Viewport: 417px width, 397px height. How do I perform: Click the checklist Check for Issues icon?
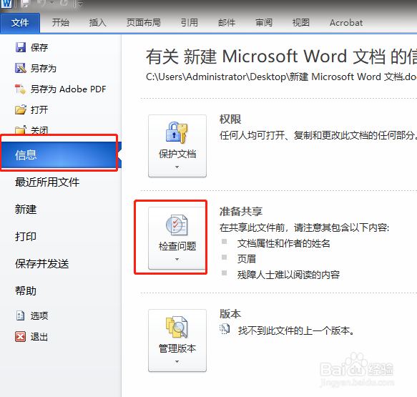click(x=177, y=225)
